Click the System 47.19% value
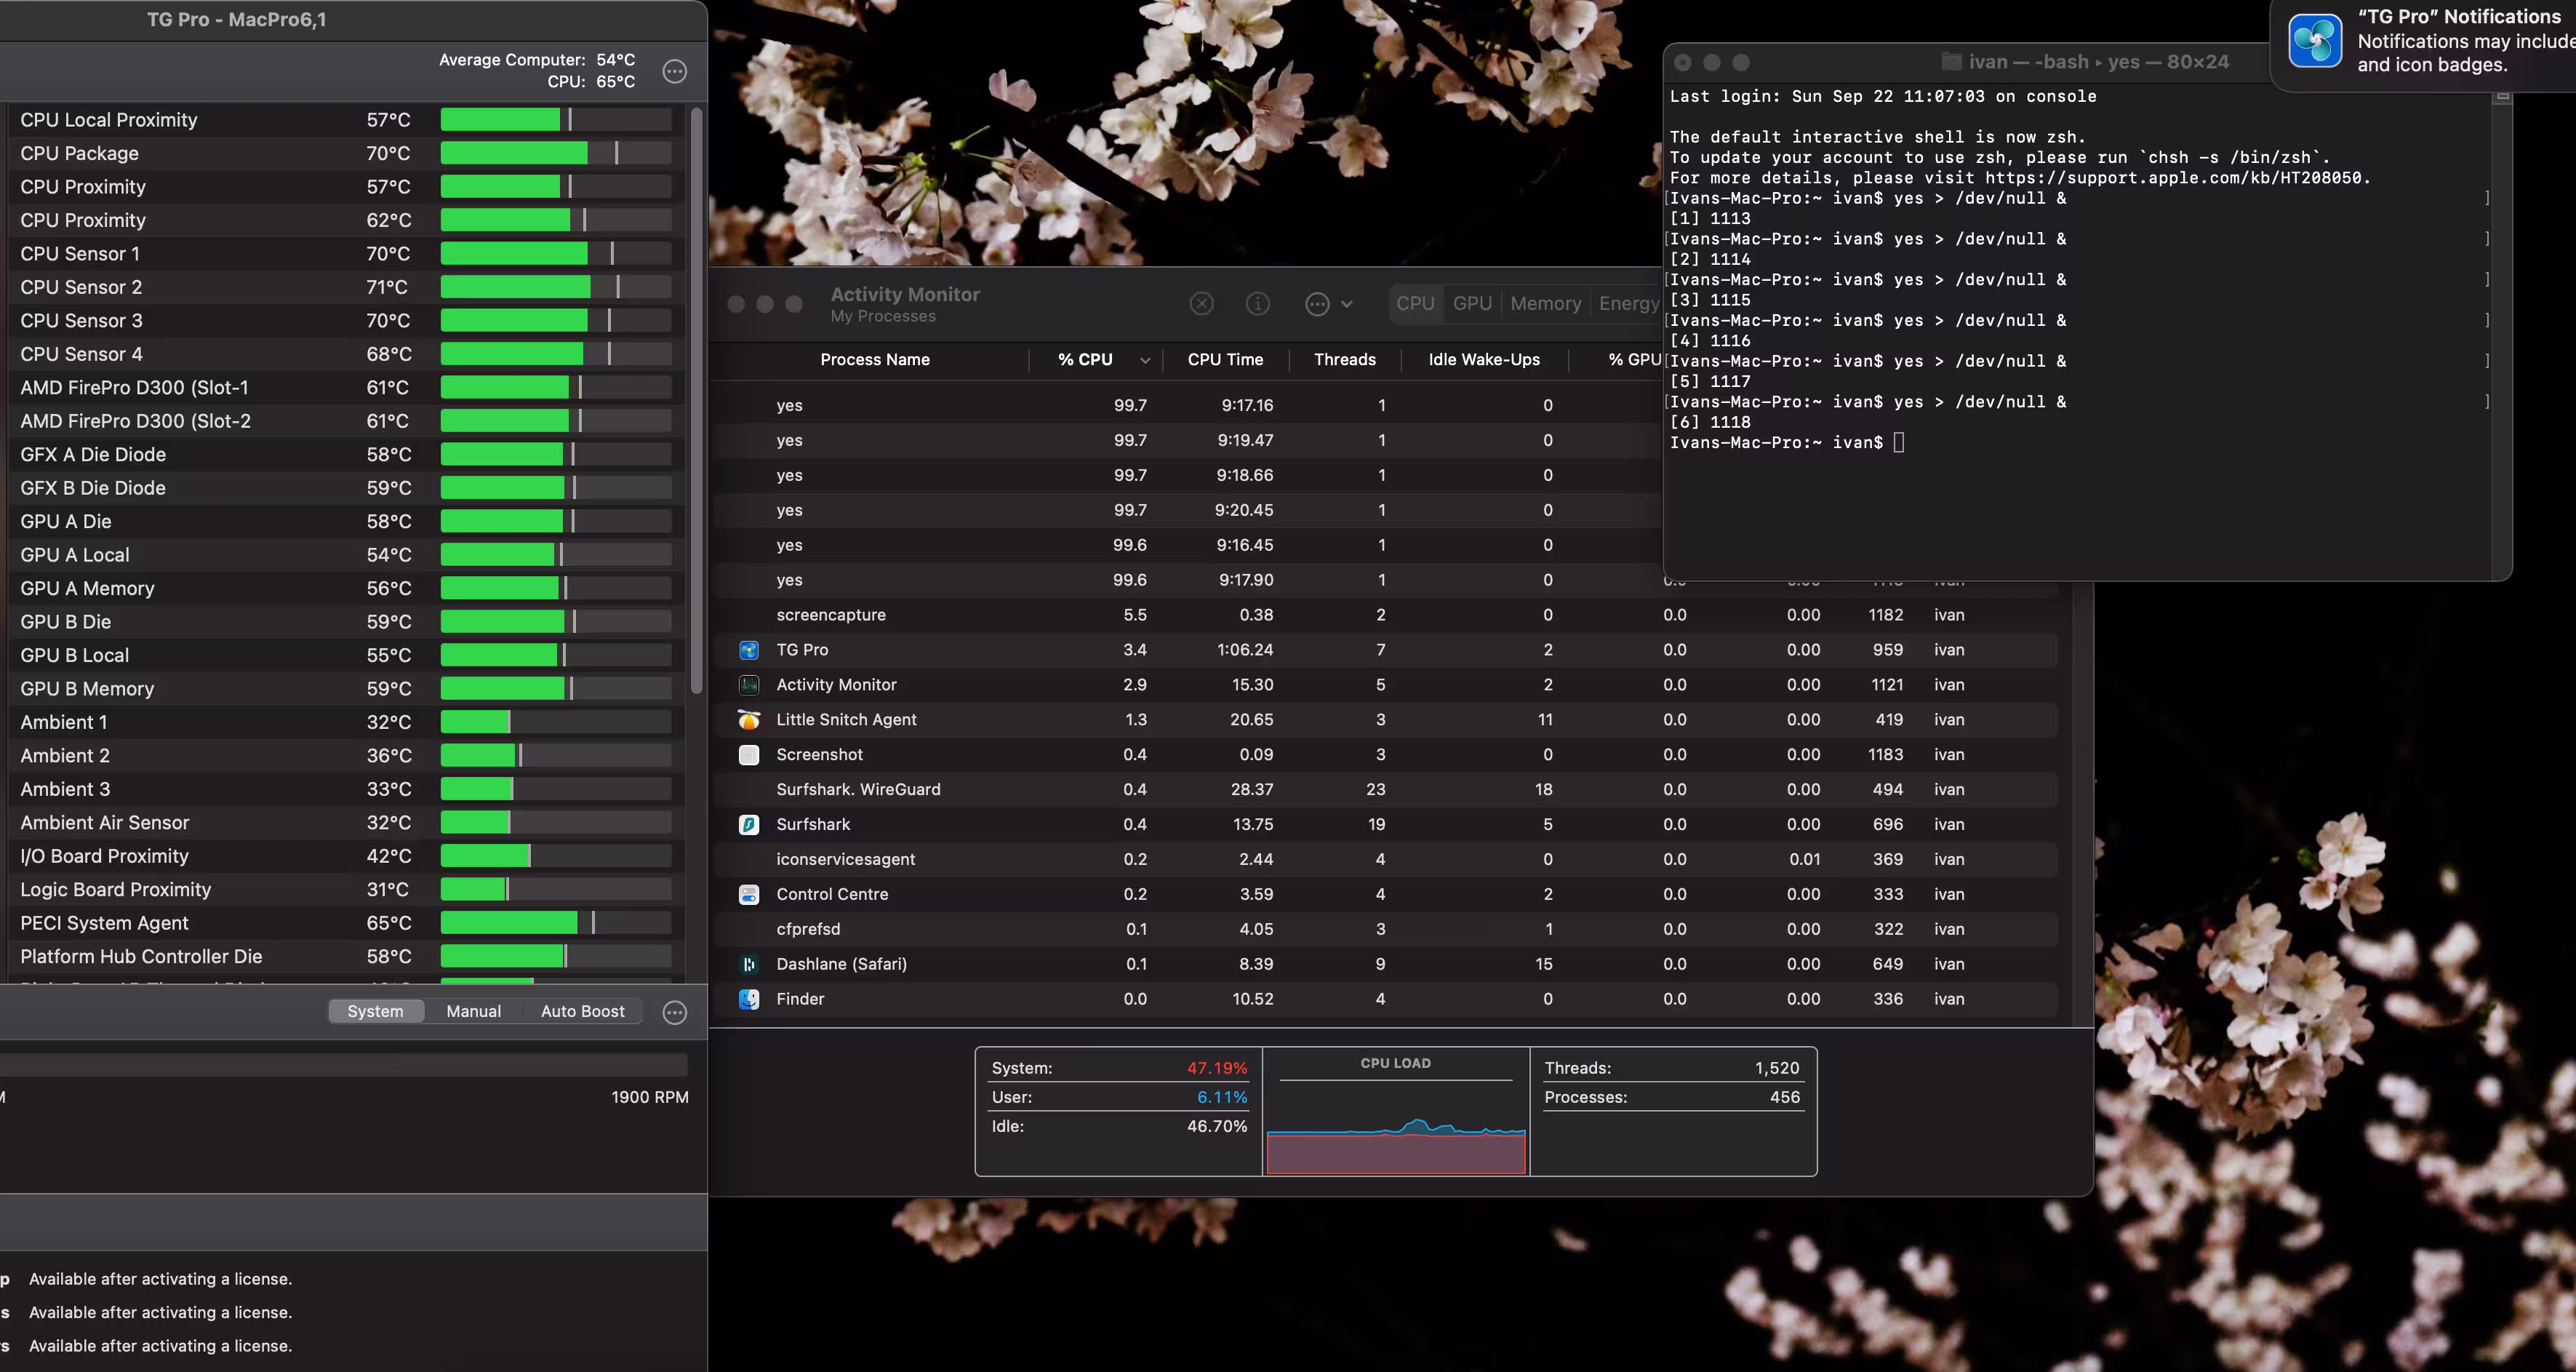 coord(1217,1068)
